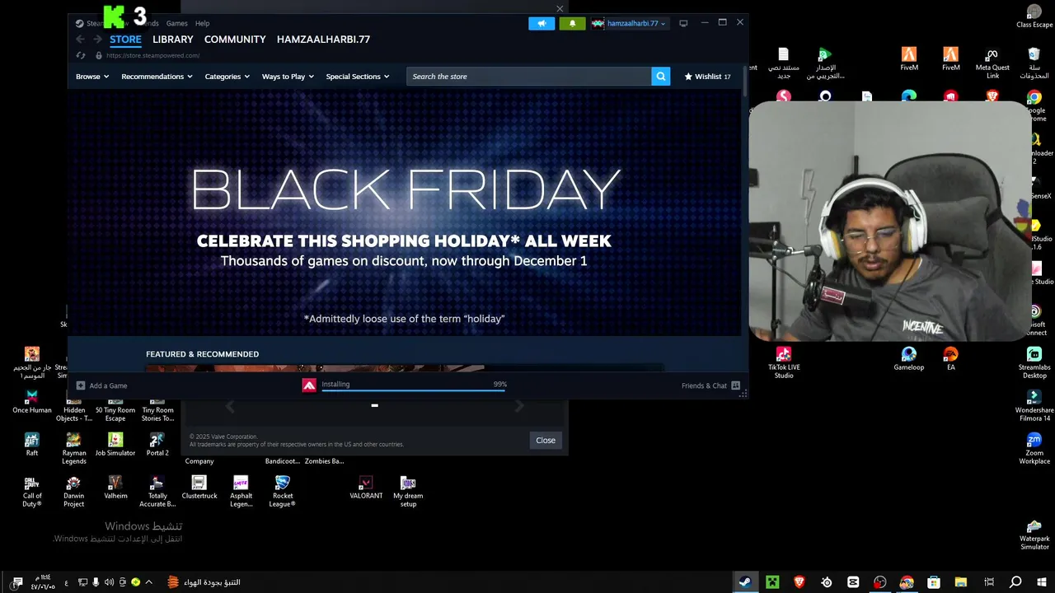
Task: Open the Zoom Workplace shortcut
Action: click(x=1034, y=449)
